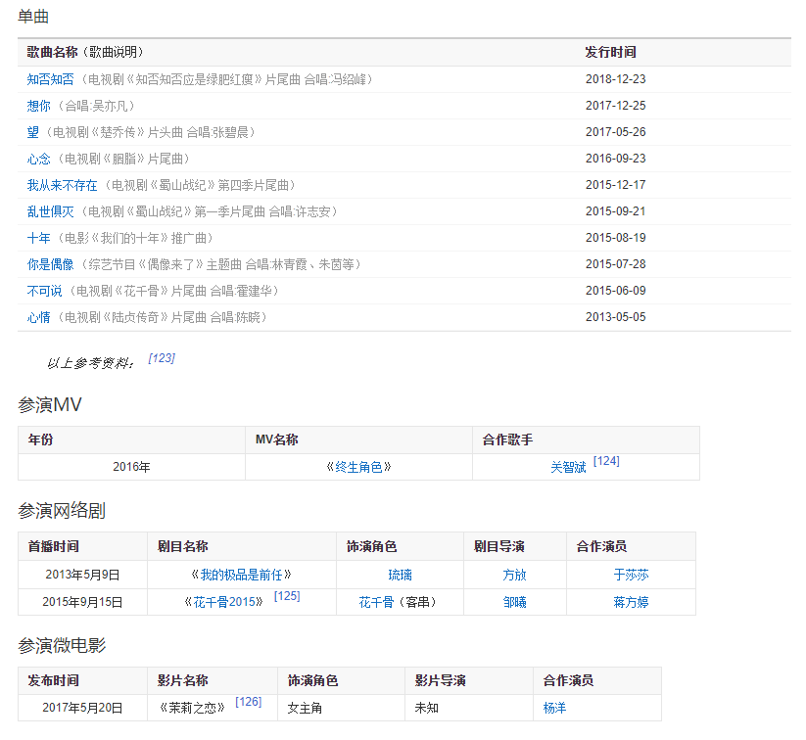Viewport: 806px width, 740px height.
Task: Open the 不可说 song link
Action: pyautogui.click(x=44, y=291)
